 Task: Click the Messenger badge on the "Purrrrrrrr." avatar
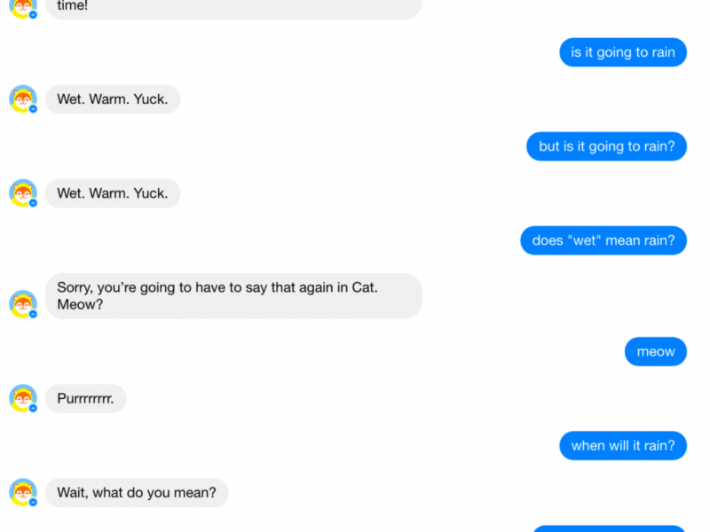(33, 408)
